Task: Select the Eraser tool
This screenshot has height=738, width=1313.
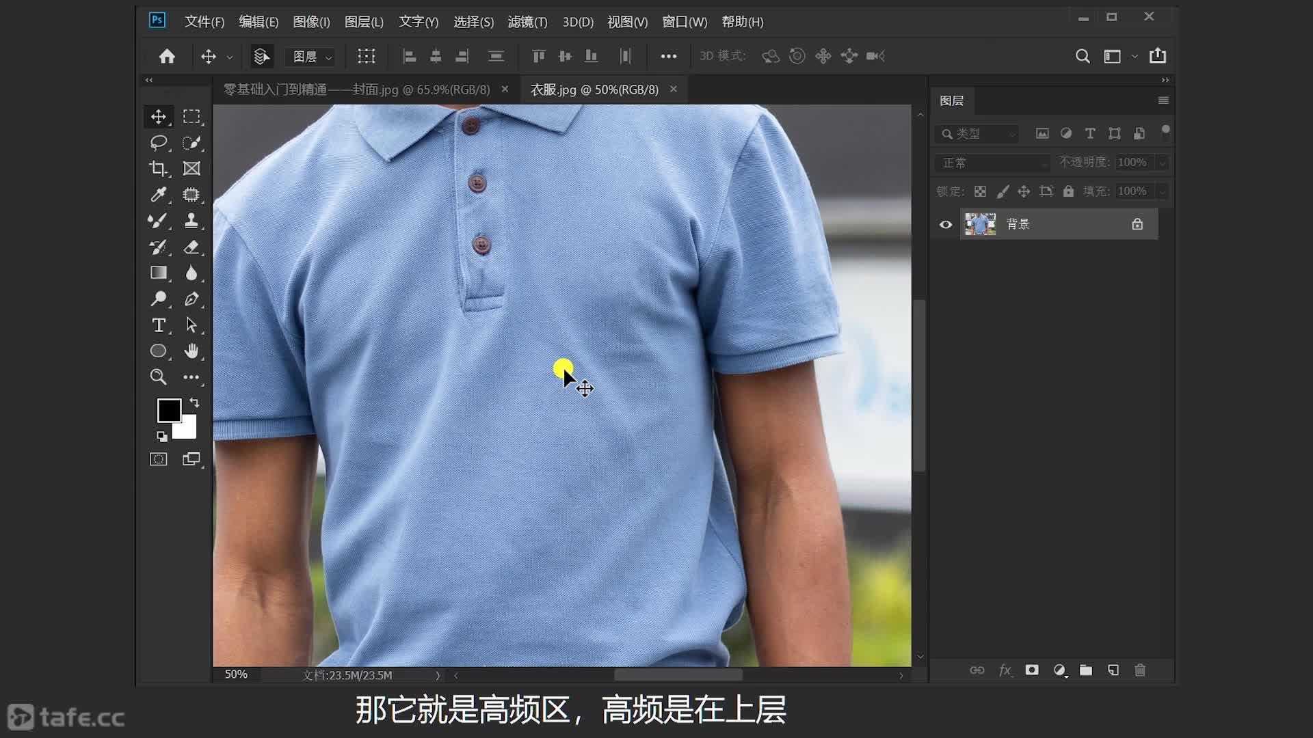Action: (191, 247)
